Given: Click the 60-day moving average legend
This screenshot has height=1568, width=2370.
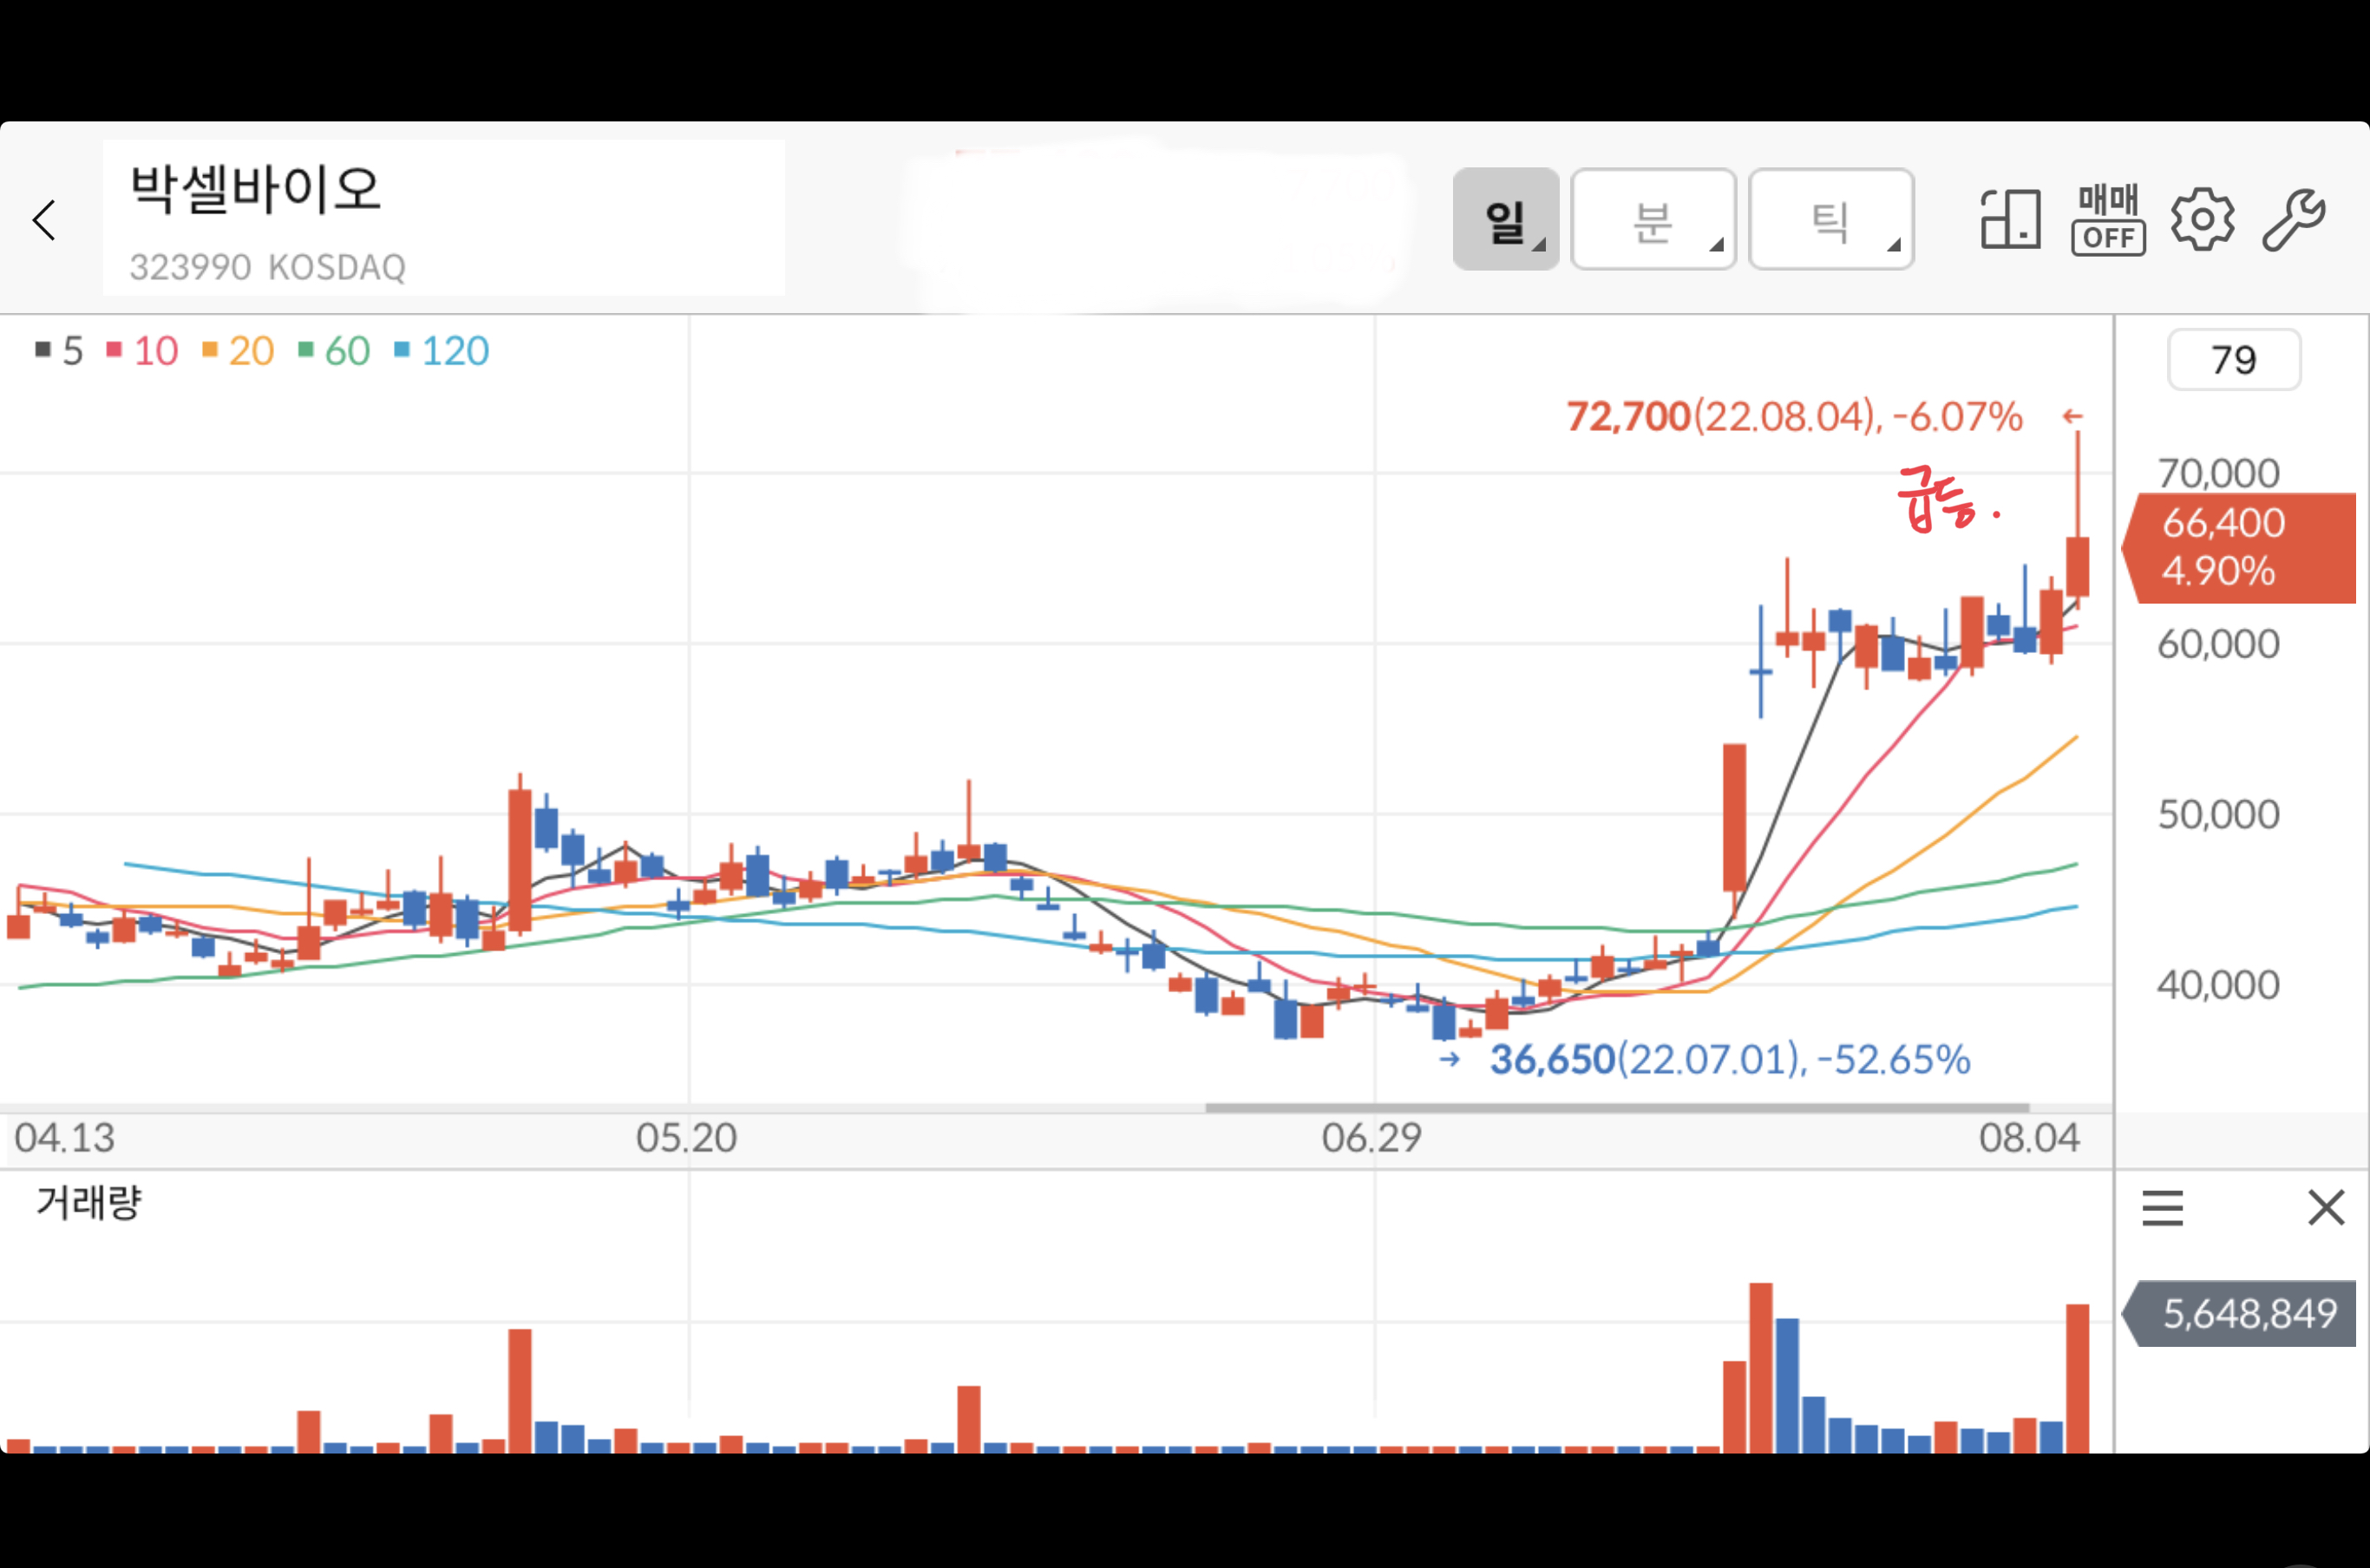Looking at the screenshot, I should (x=334, y=350).
